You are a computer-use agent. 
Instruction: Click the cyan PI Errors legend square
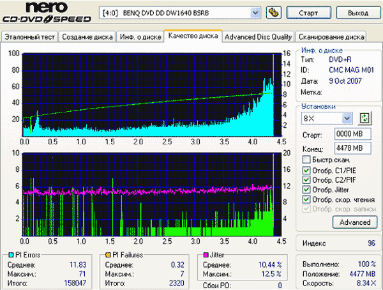[11, 255]
